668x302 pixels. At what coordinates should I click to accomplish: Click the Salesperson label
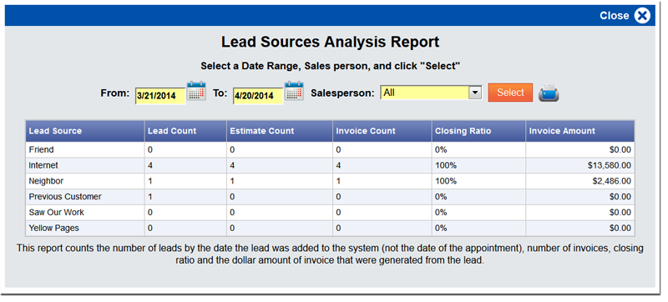[342, 93]
